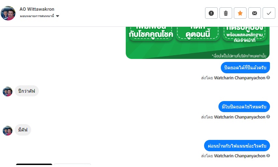
Task: Mark conversation unread with envelope icon
Action: [255, 13]
